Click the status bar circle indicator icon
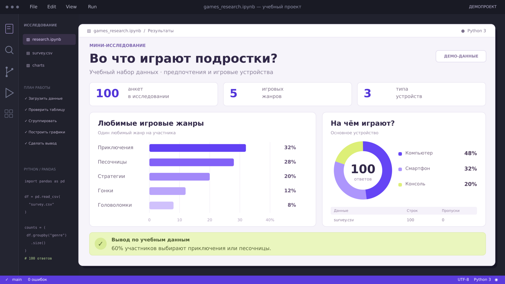Screen dimensions: 505x284 496,279
